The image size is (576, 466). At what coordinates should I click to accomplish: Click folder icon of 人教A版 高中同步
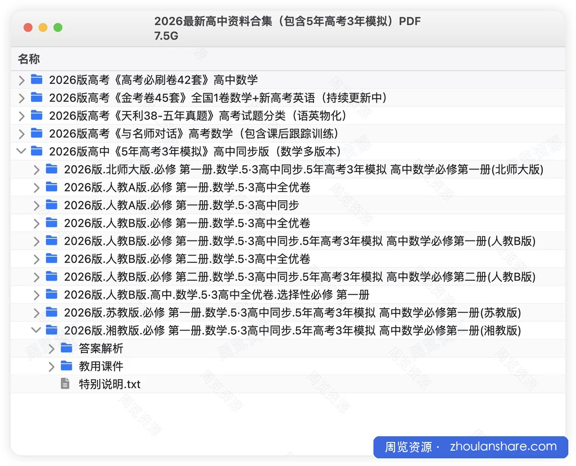click(52, 205)
